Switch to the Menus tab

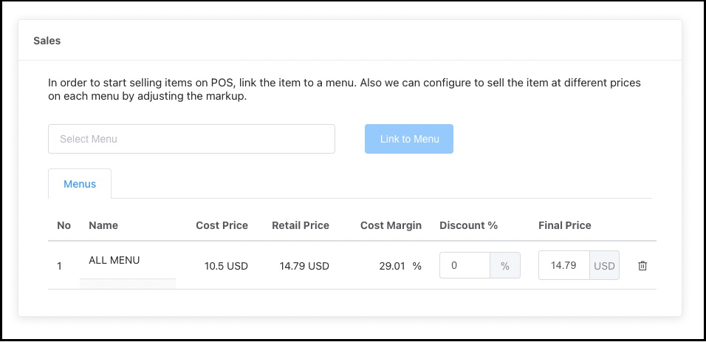point(80,184)
